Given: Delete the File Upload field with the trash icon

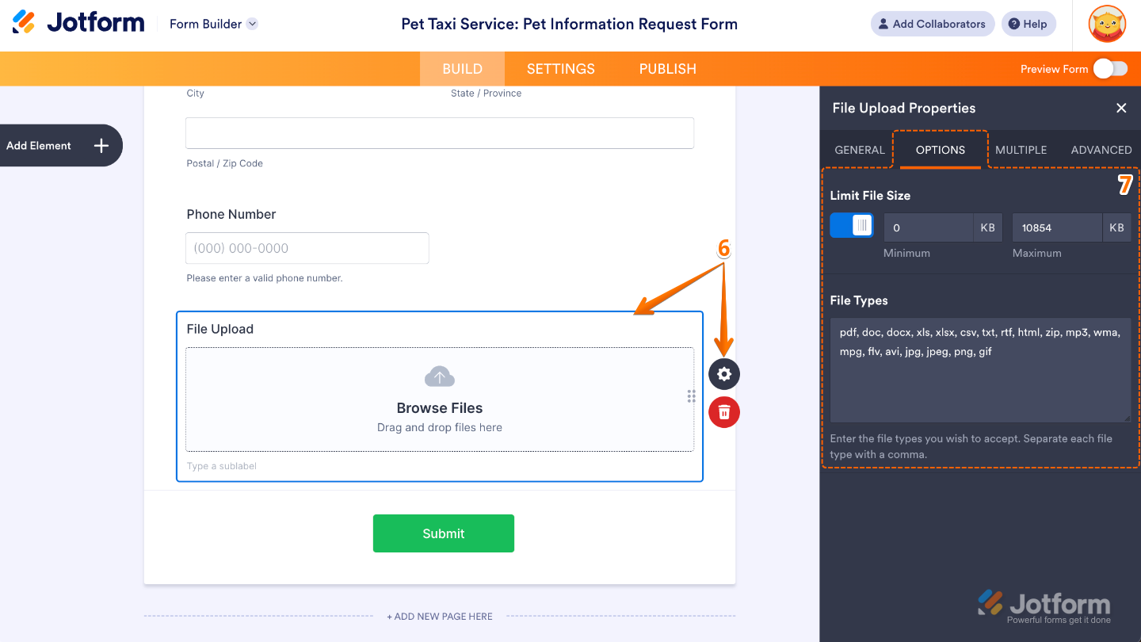Looking at the screenshot, I should pyautogui.click(x=723, y=412).
